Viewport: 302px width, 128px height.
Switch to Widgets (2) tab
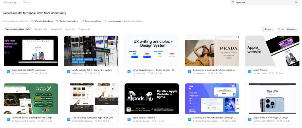(56, 29)
